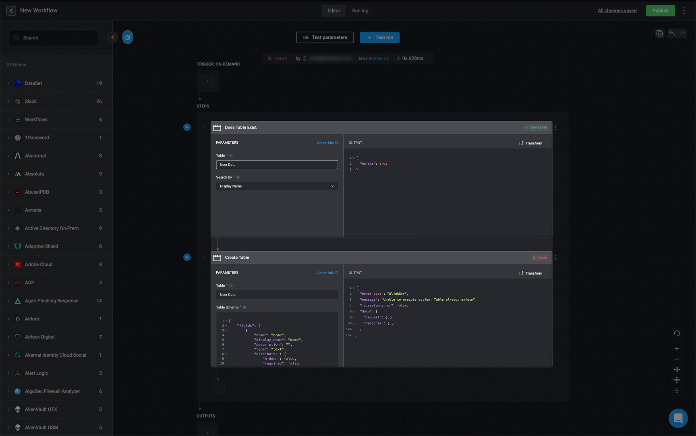Click the Table Schema code editor
The height and width of the screenshot is (436, 696).
click(x=277, y=339)
